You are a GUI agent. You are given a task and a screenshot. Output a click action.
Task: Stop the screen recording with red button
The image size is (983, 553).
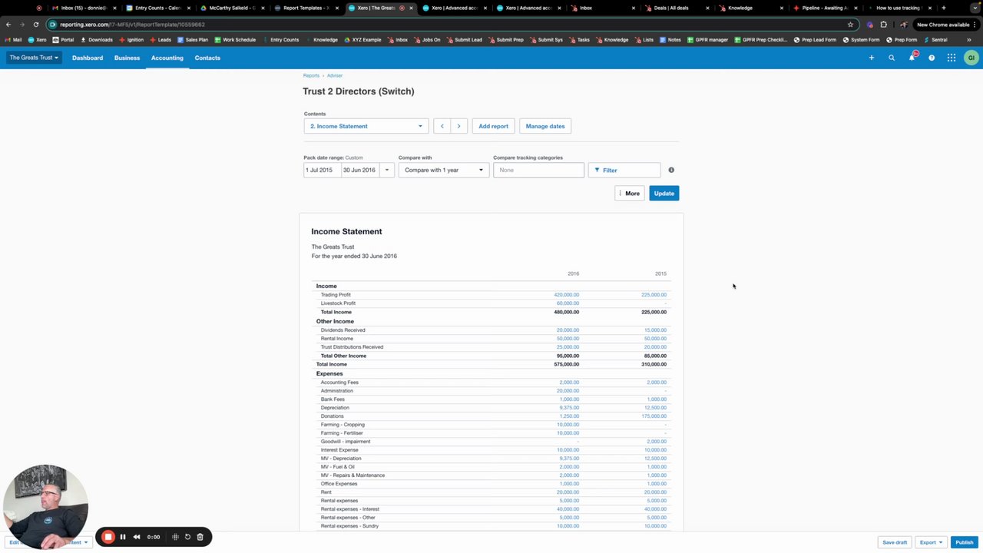coord(108,537)
